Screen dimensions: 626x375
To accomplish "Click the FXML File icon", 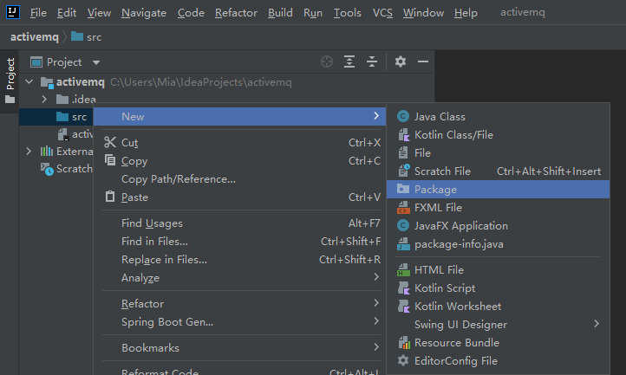I will pyautogui.click(x=403, y=208).
